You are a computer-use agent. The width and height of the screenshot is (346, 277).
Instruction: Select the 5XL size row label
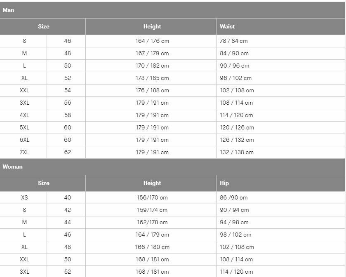tap(24, 127)
